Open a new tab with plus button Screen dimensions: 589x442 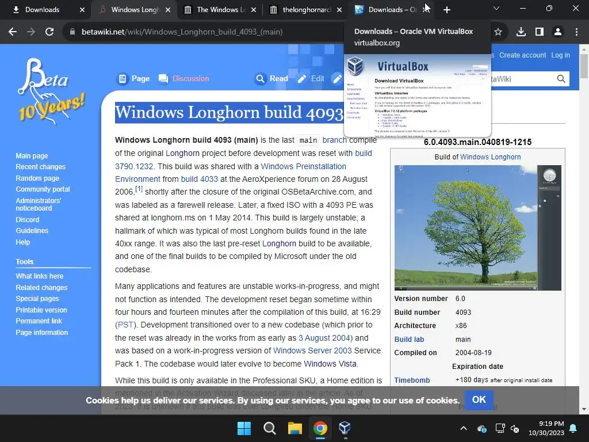coord(446,10)
